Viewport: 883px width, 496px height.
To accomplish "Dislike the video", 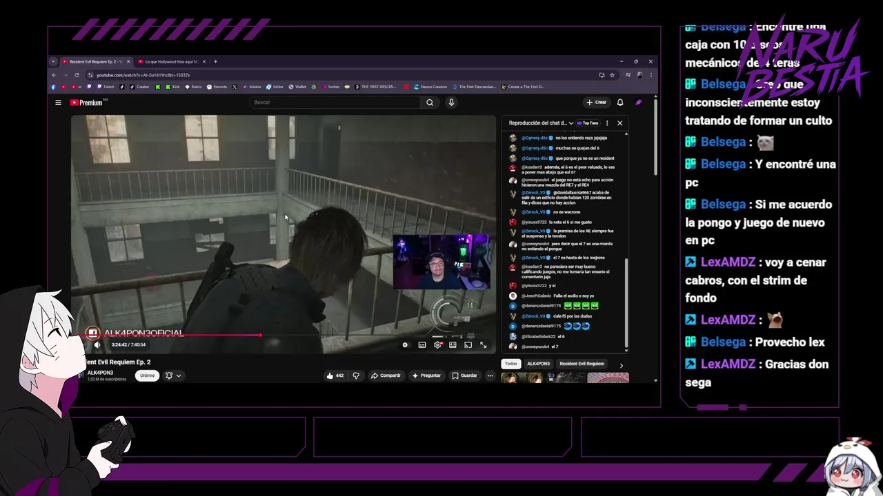I will [356, 375].
